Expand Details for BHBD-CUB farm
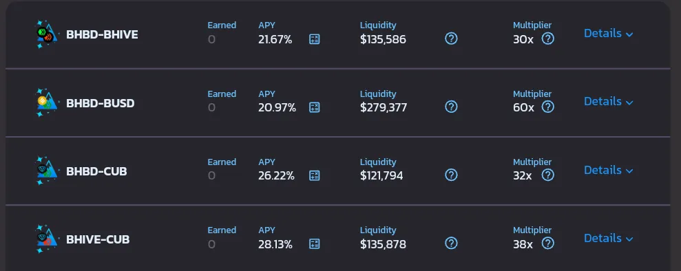This screenshot has height=271, width=681. [609, 170]
